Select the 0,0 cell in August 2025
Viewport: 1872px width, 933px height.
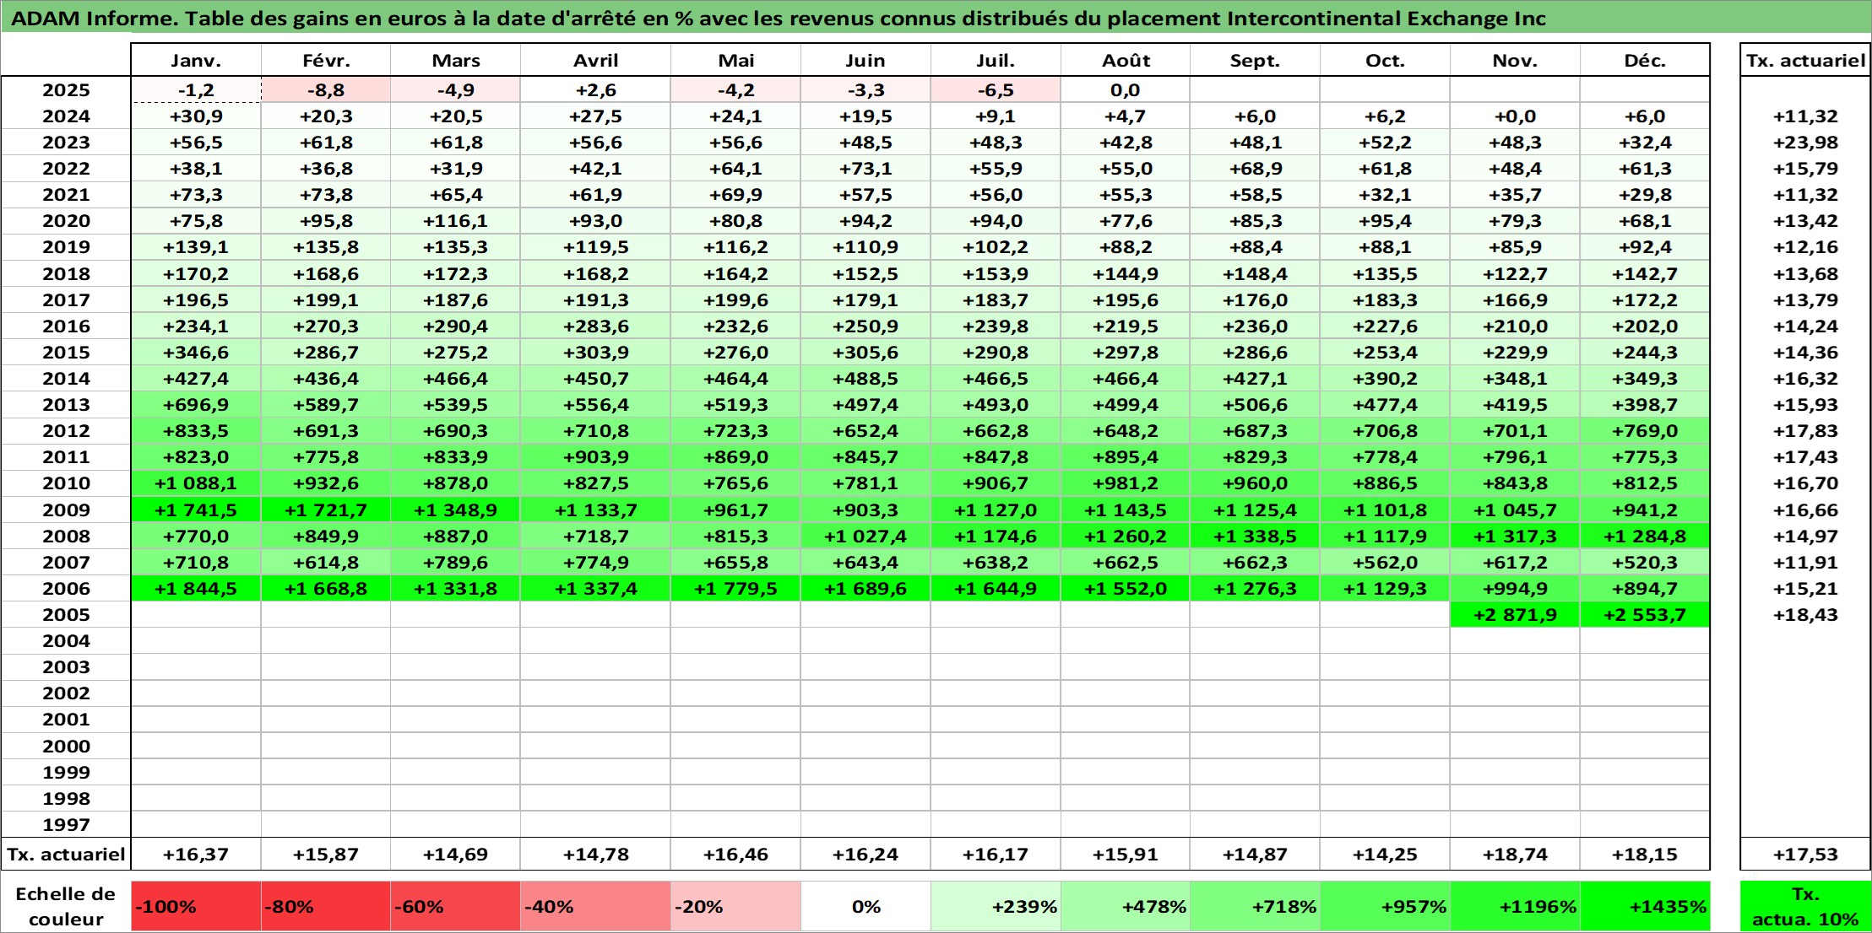click(x=1126, y=90)
